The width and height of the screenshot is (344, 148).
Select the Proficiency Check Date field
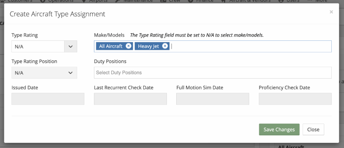tap(295, 99)
